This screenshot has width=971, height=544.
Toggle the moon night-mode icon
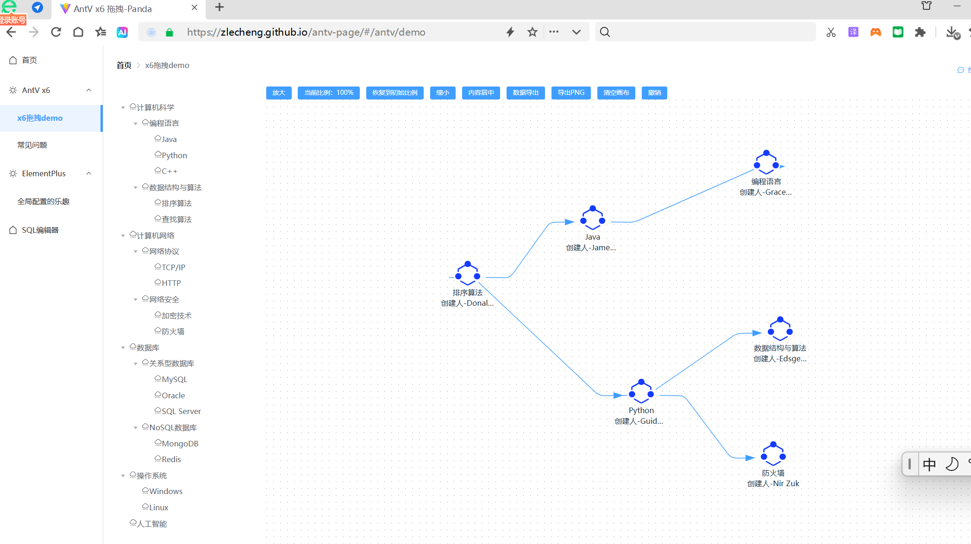click(952, 464)
